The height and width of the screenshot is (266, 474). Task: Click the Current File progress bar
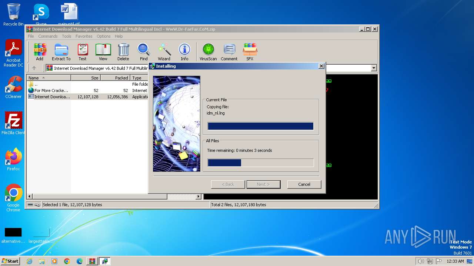[261, 126]
